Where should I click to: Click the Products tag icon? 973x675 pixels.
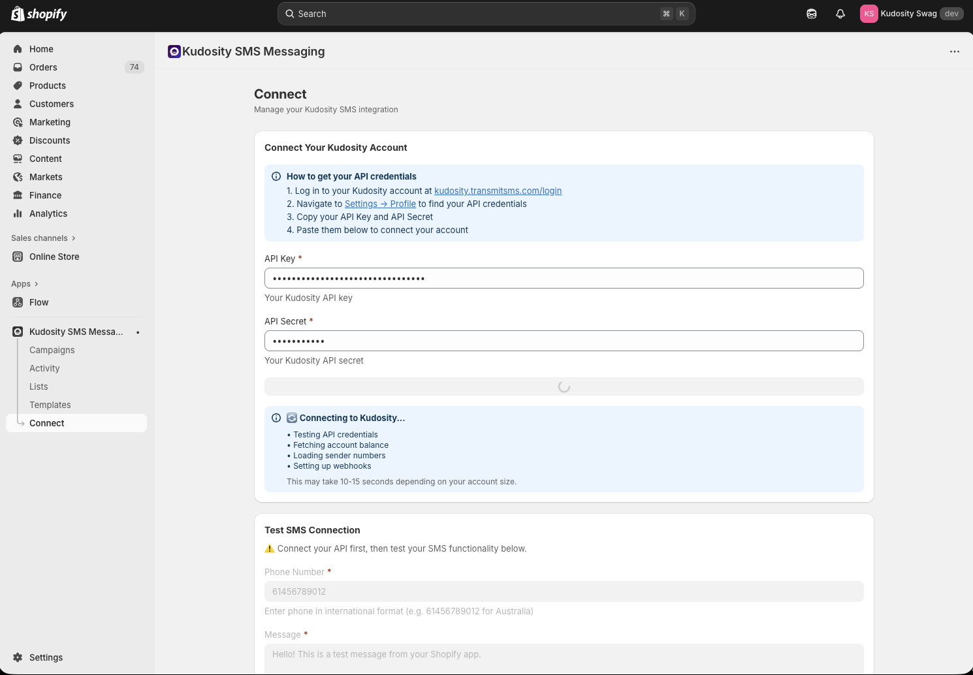coord(18,86)
